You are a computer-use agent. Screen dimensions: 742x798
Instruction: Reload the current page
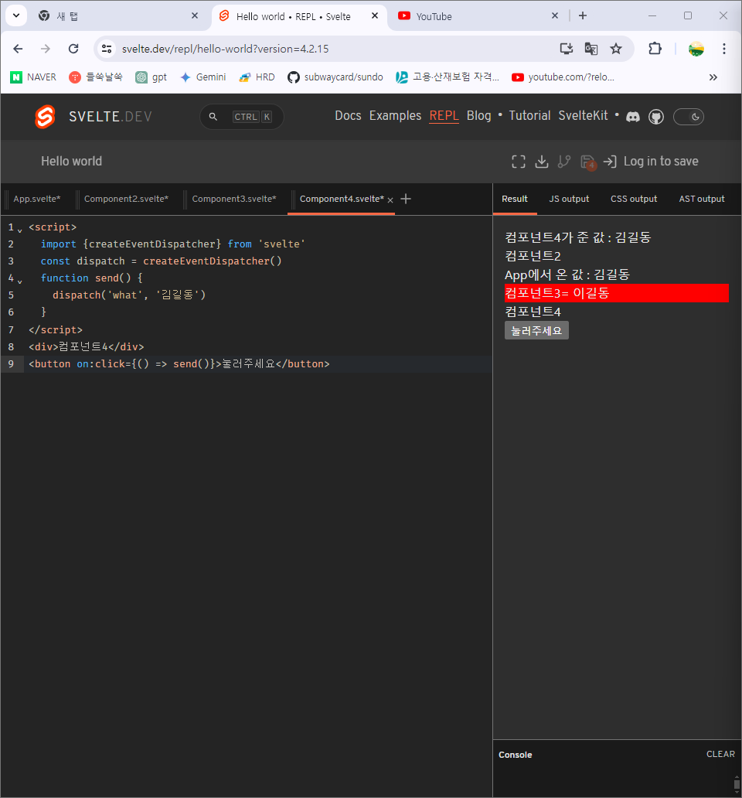pos(73,49)
